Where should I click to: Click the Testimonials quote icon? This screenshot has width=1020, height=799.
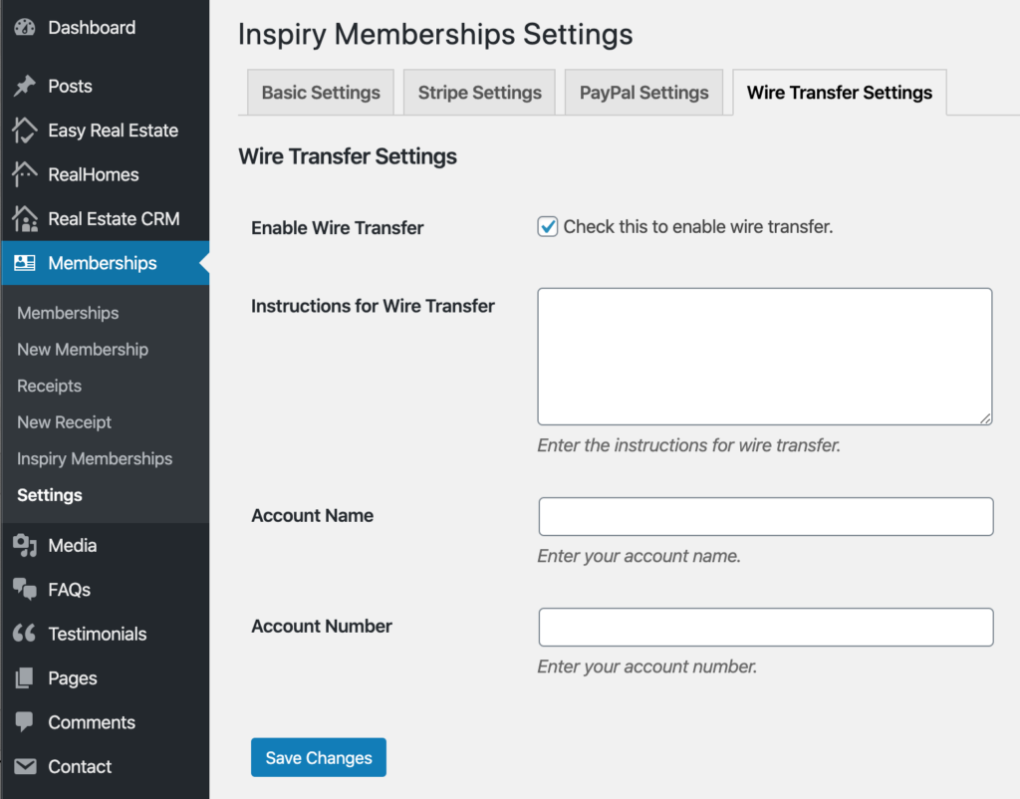[x=25, y=634]
